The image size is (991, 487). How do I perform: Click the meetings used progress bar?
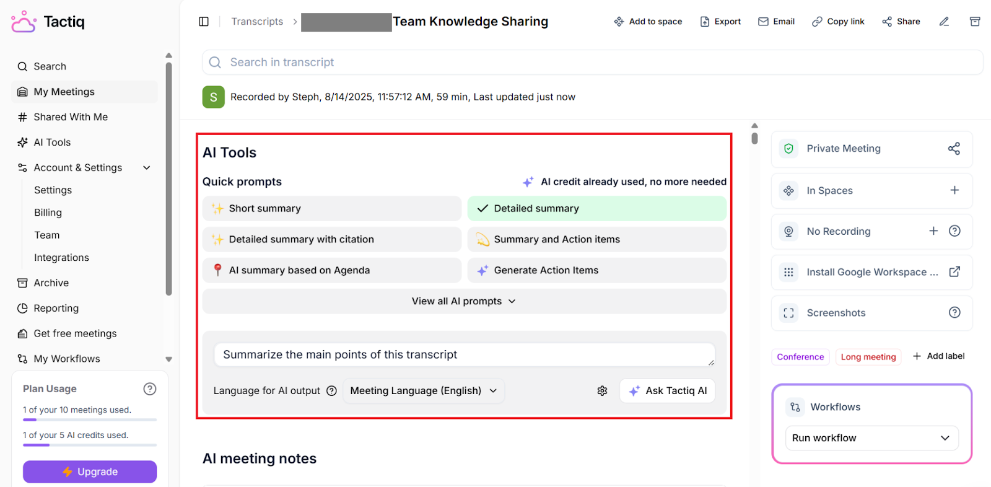click(90, 420)
